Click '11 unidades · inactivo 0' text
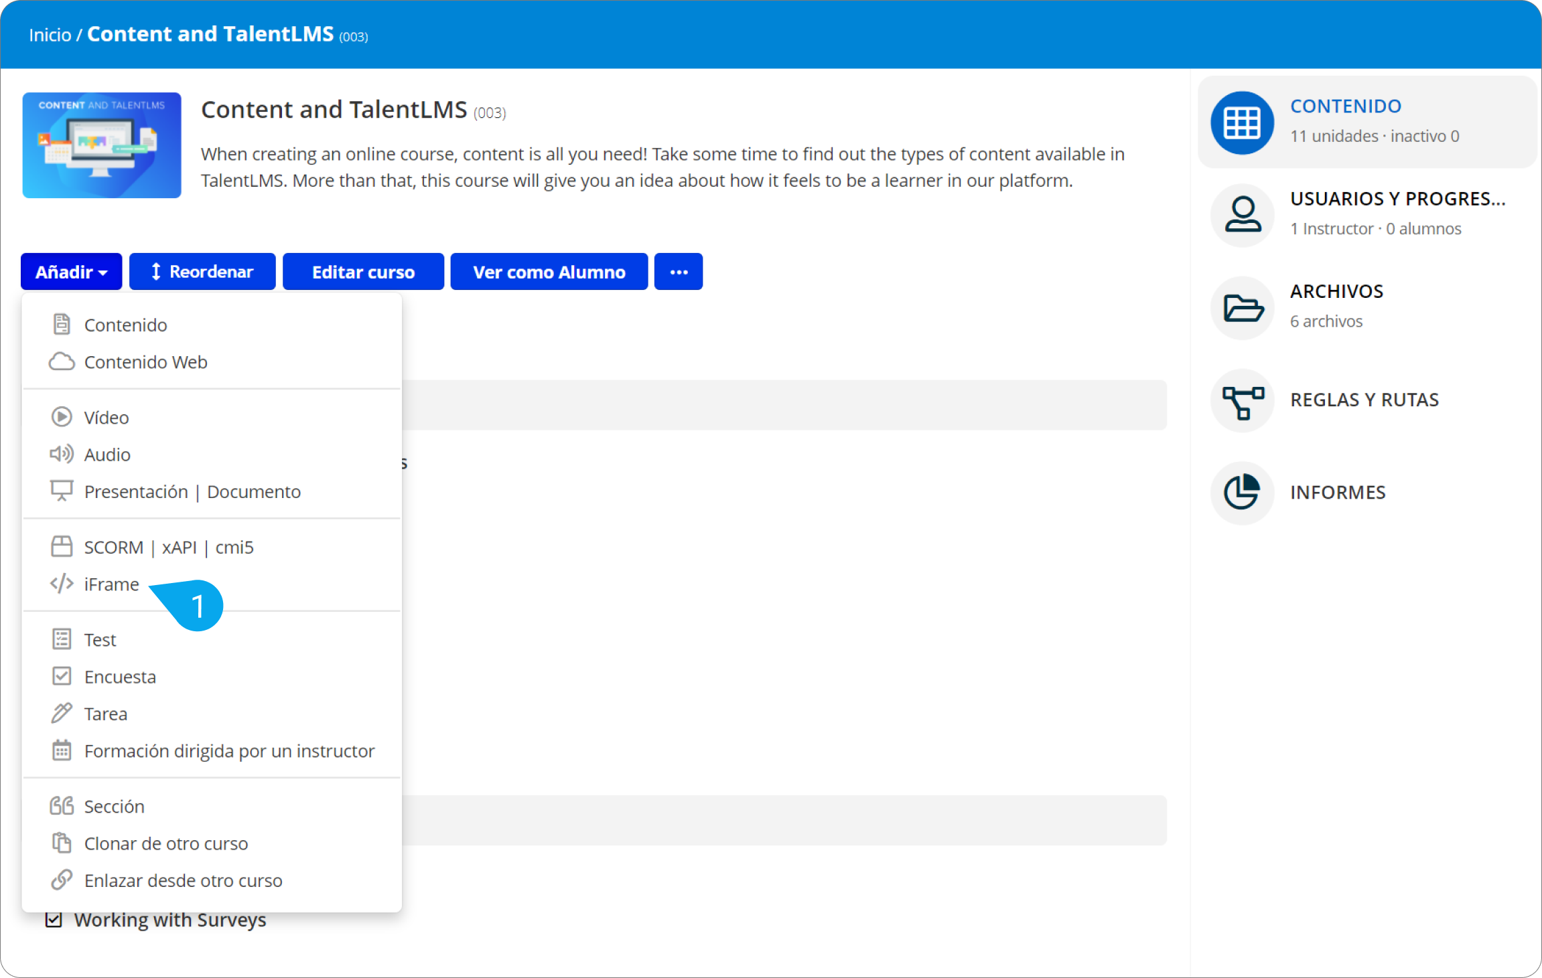 1375,136
